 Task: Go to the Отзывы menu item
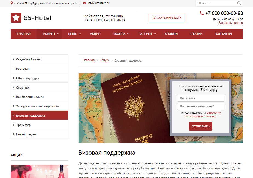tap(171, 34)
